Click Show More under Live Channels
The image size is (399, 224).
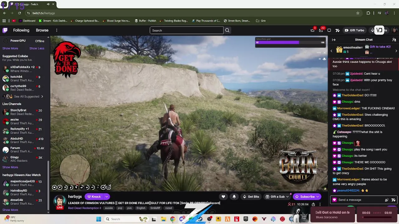click(10, 167)
